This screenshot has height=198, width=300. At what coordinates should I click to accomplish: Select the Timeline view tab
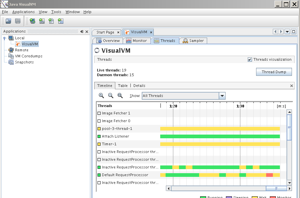(x=105, y=86)
